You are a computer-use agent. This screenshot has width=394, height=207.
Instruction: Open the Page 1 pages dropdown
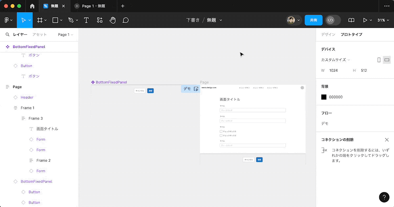point(65,34)
